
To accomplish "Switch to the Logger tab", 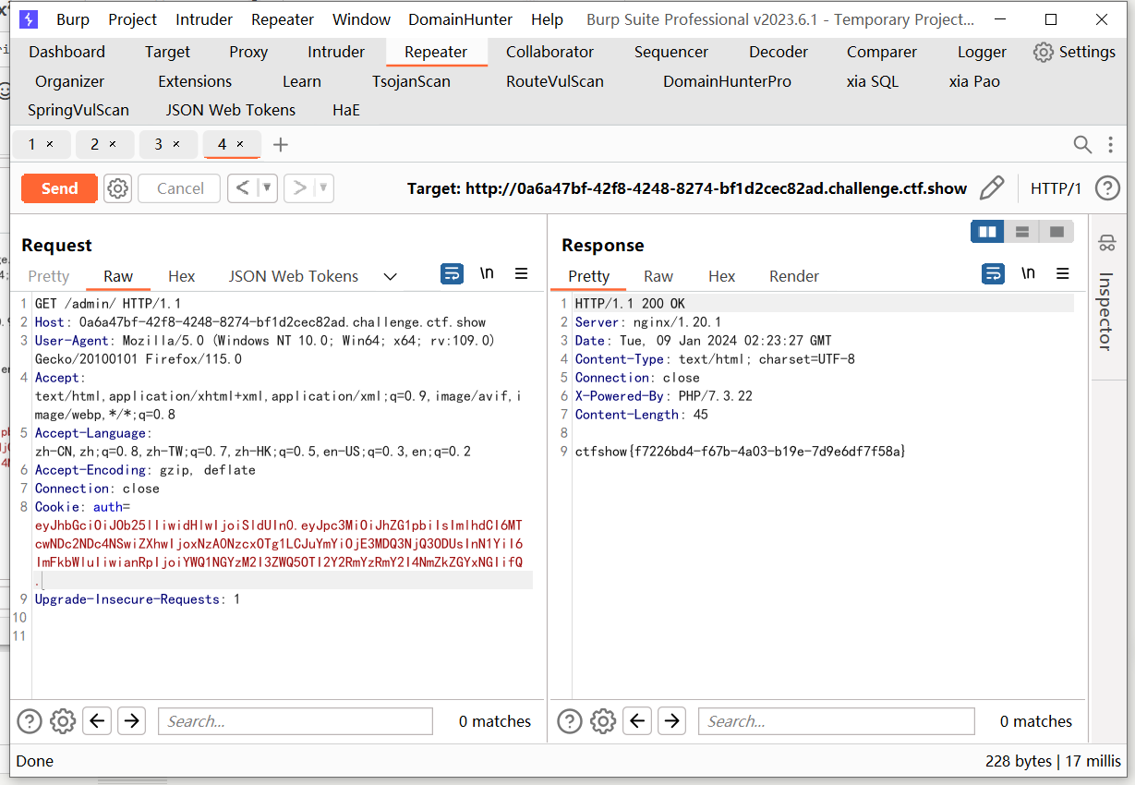I will (x=982, y=52).
